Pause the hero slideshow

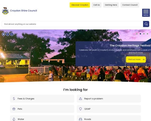[4, 34]
